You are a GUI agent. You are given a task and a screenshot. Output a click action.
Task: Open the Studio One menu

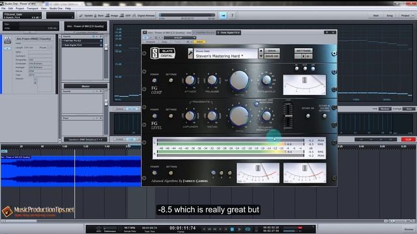point(56,8)
